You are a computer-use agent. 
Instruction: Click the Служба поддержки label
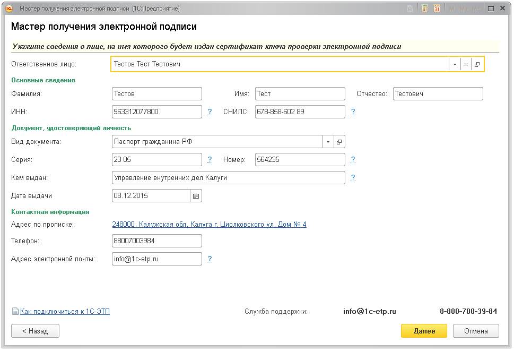[x=276, y=311]
